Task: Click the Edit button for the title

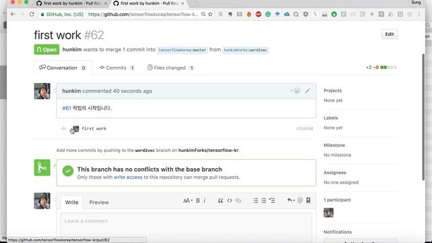Action: (389, 34)
